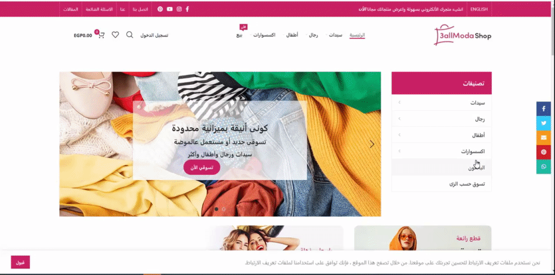Open the Instagram icon in top bar
Screen dimensions: 555x275
[x=179, y=9]
